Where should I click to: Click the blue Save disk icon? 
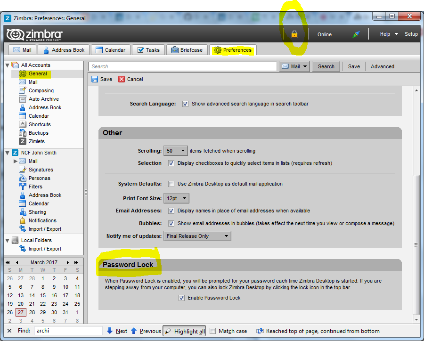click(x=95, y=79)
